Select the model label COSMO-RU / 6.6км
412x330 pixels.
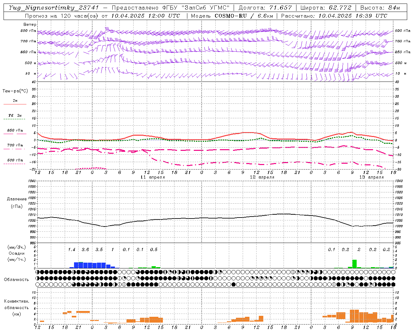244,16
